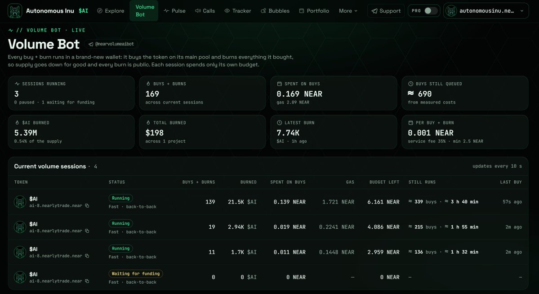Click the 0.2241 NEAR gas value
This screenshot has height=294, width=539.
point(337,227)
